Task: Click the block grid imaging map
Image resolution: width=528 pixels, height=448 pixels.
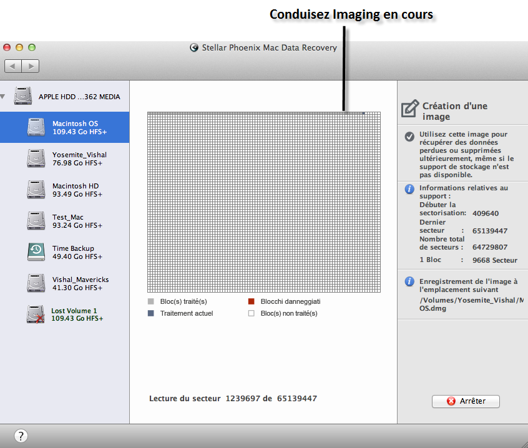Action: 264,202
